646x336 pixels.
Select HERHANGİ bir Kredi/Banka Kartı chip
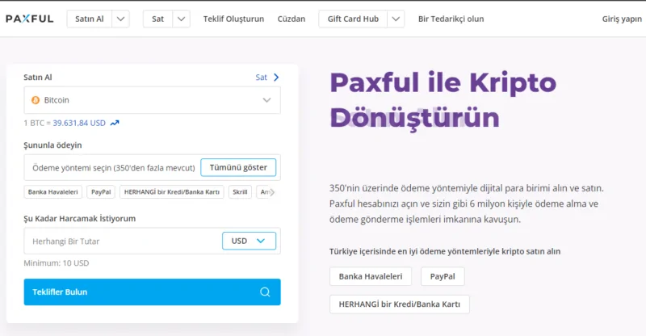(172, 192)
